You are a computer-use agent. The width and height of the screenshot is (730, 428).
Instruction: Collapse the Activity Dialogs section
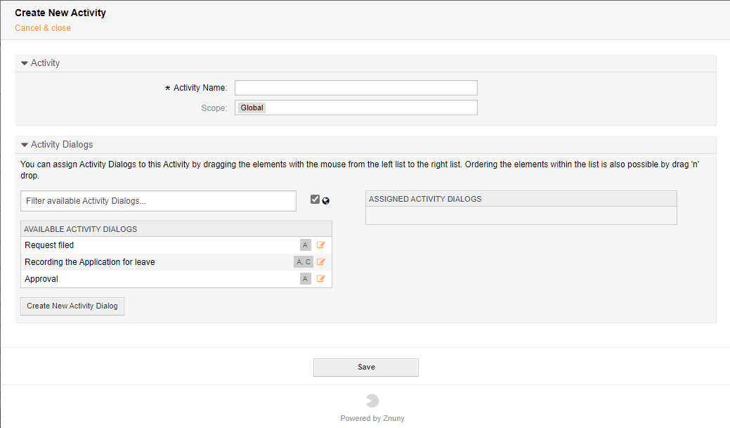pos(25,144)
